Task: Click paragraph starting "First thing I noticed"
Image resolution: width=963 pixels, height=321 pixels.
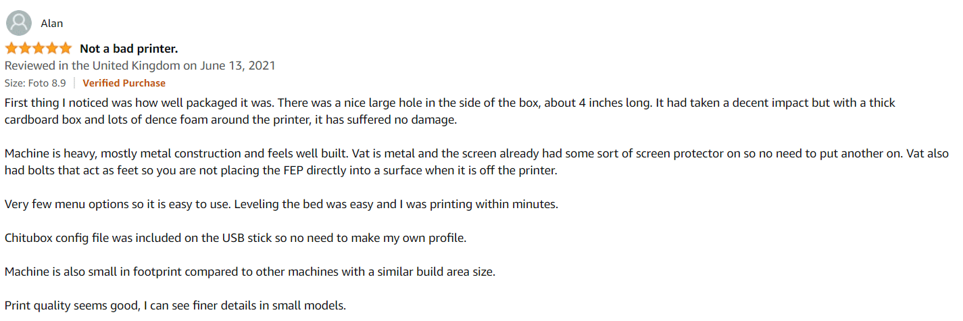Action: point(450,112)
